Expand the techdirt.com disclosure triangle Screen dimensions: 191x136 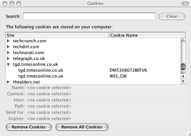(8, 47)
